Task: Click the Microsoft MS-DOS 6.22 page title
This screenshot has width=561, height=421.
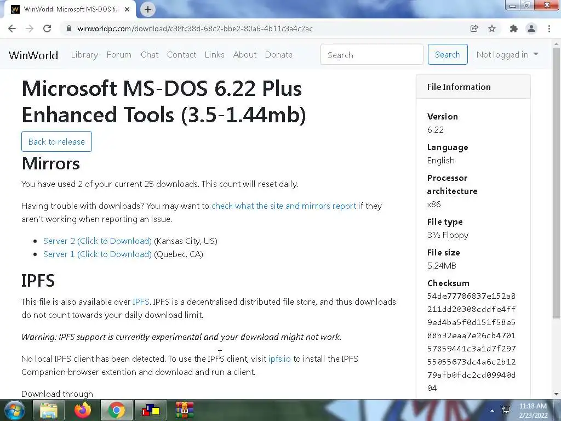Action: (164, 101)
